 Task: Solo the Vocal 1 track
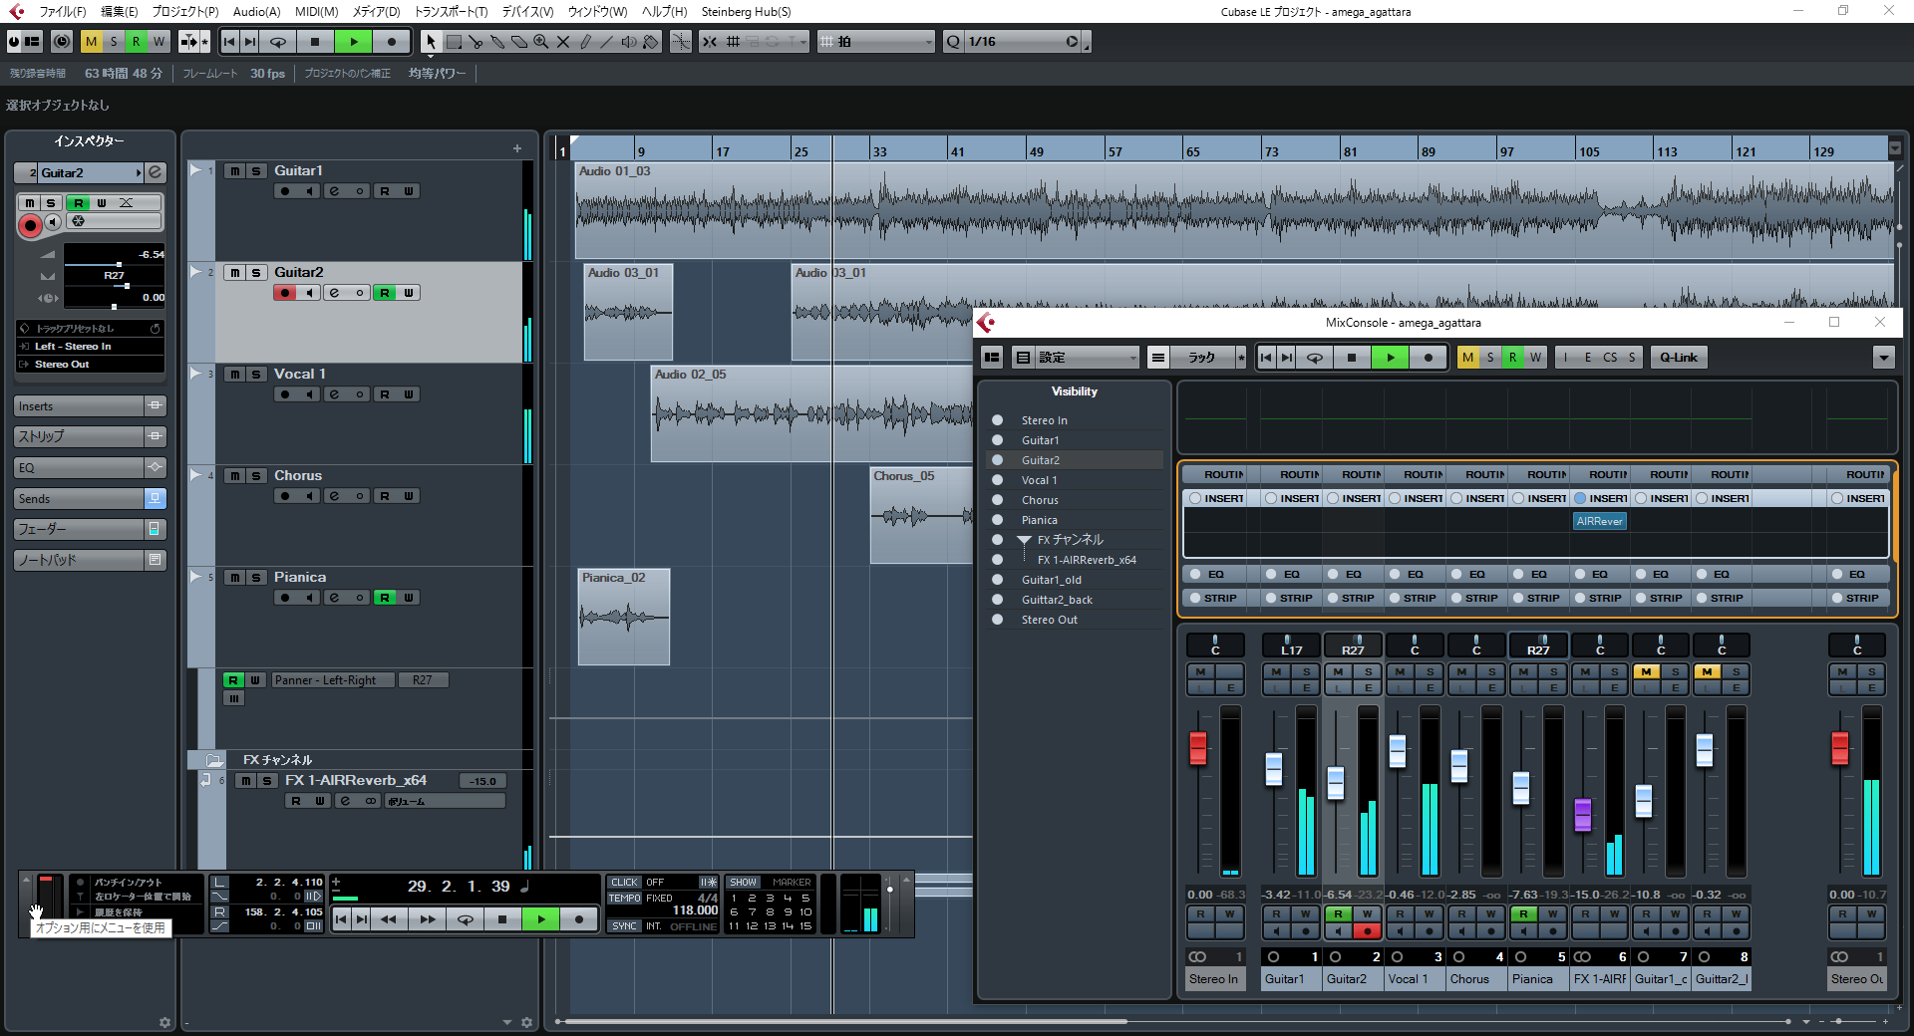256,375
